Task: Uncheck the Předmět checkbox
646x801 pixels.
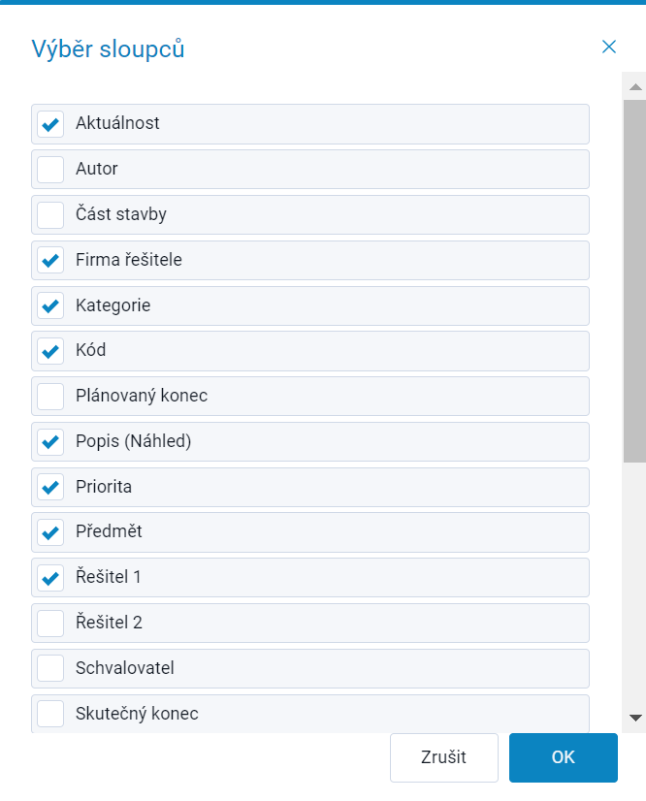Action: [50, 532]
